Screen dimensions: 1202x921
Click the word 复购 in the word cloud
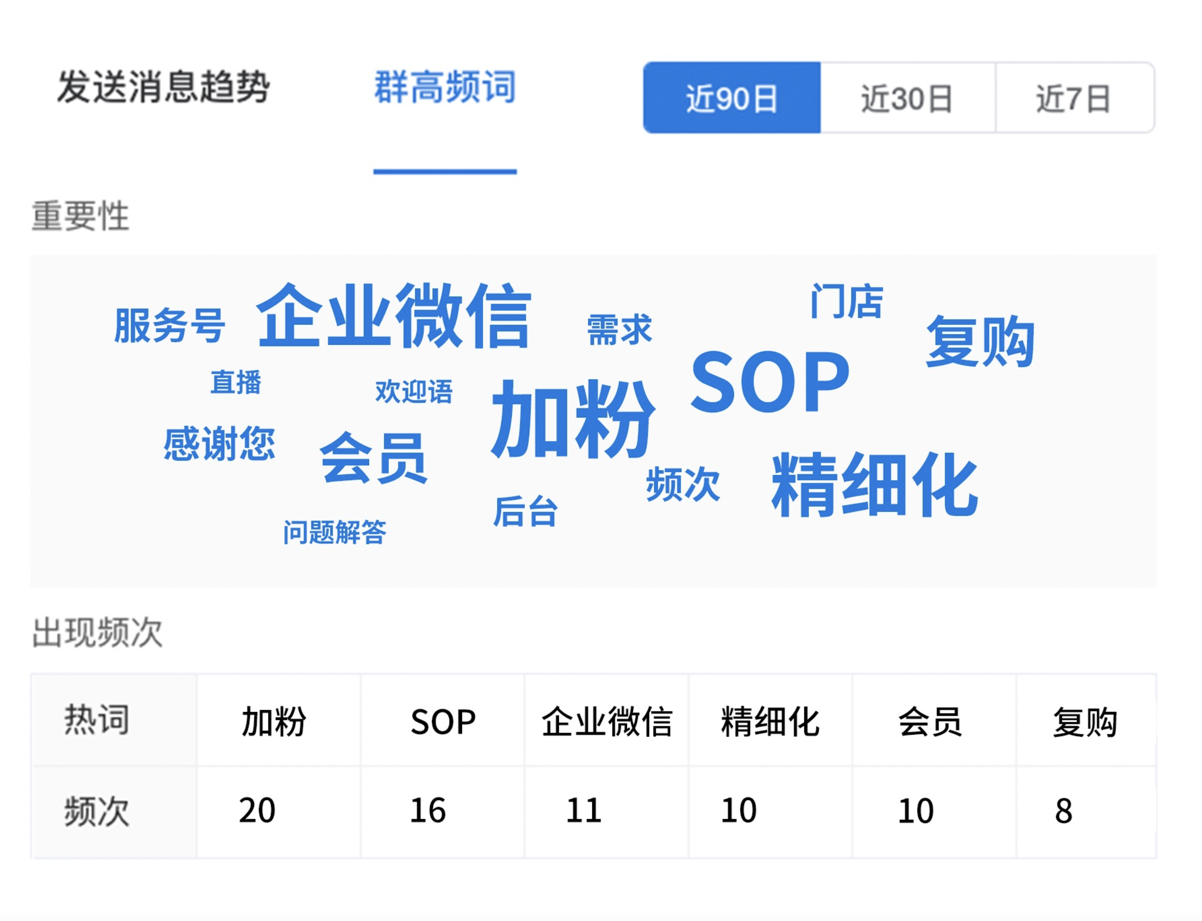pyautogui.click(x=980, y=341)
